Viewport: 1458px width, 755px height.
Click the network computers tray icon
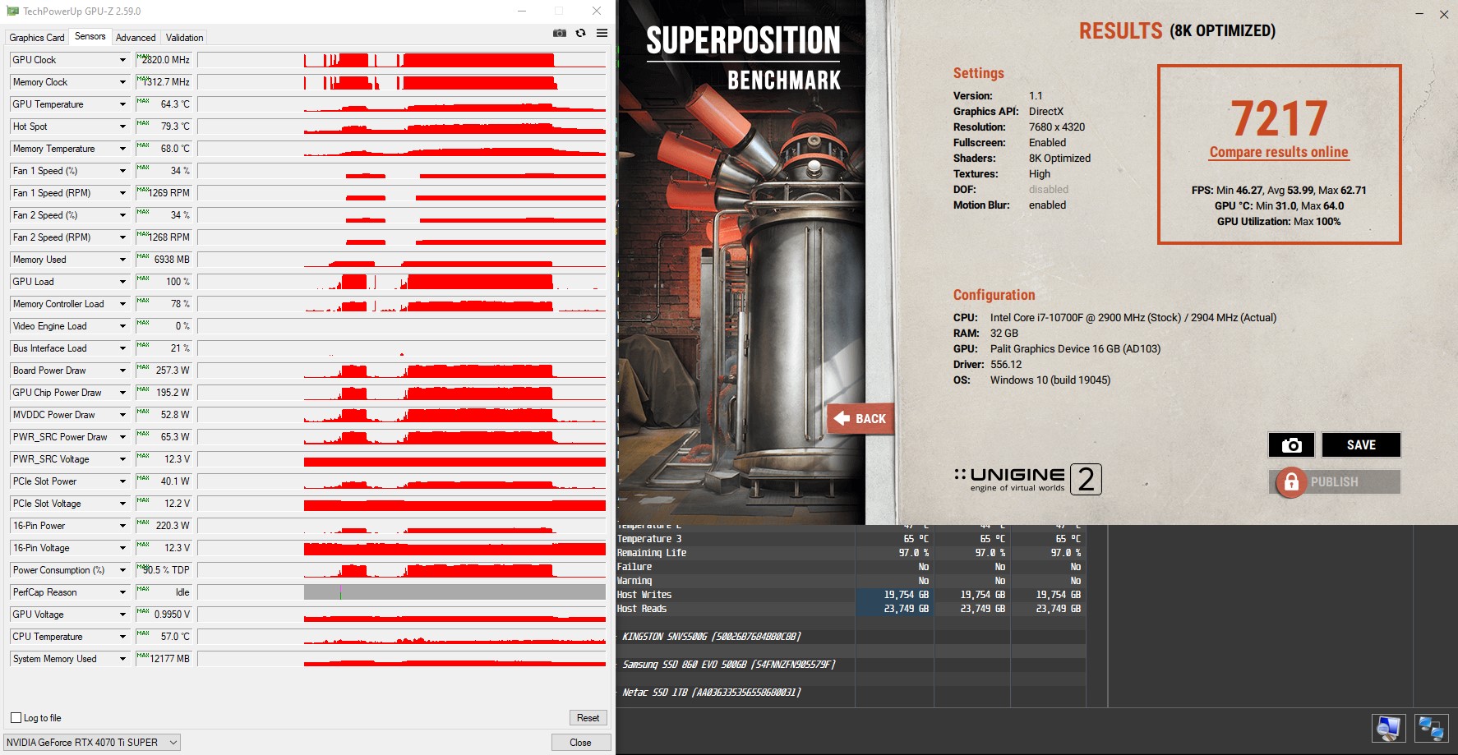pyautogui.click(x=1431, y=728)
